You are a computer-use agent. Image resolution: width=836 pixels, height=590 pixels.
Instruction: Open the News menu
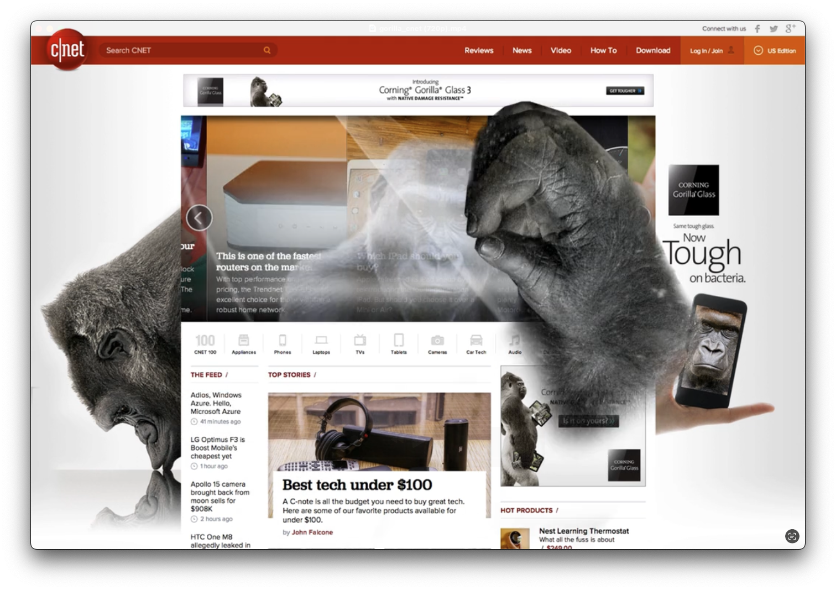[x=522, y=50]
